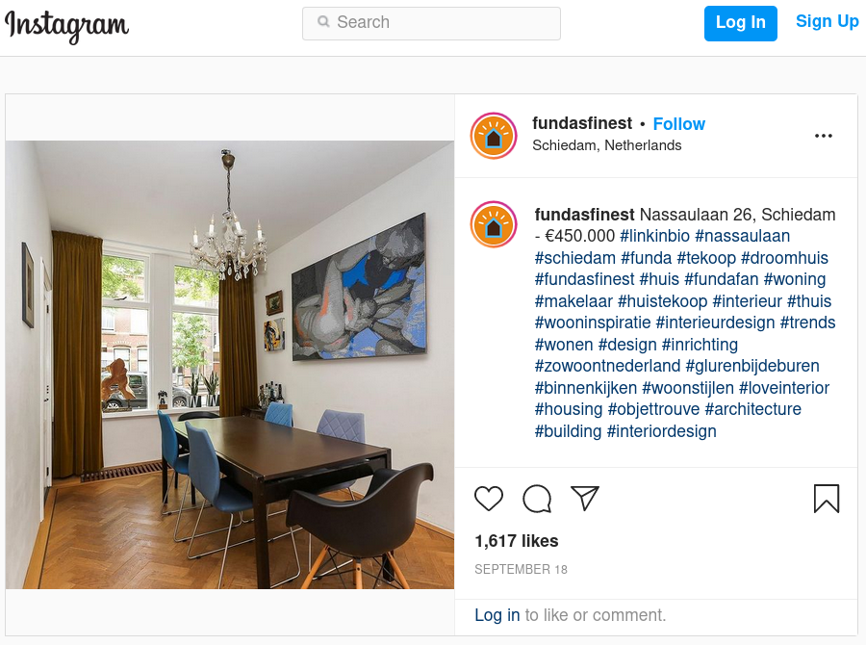This screenshot has width=866, height=645.
Task: Open fundasfinest username in the header
Action: 582,123
